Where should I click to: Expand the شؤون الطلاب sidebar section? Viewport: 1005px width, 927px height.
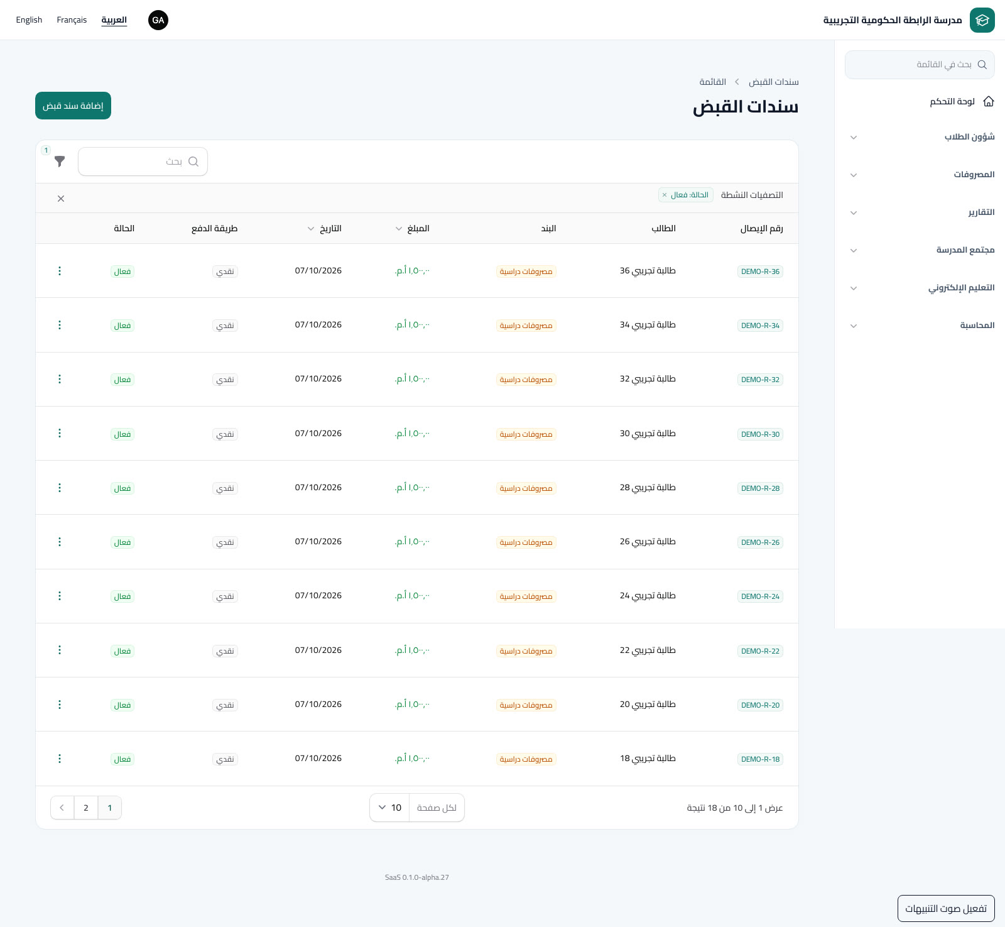[x=920, y=137]
